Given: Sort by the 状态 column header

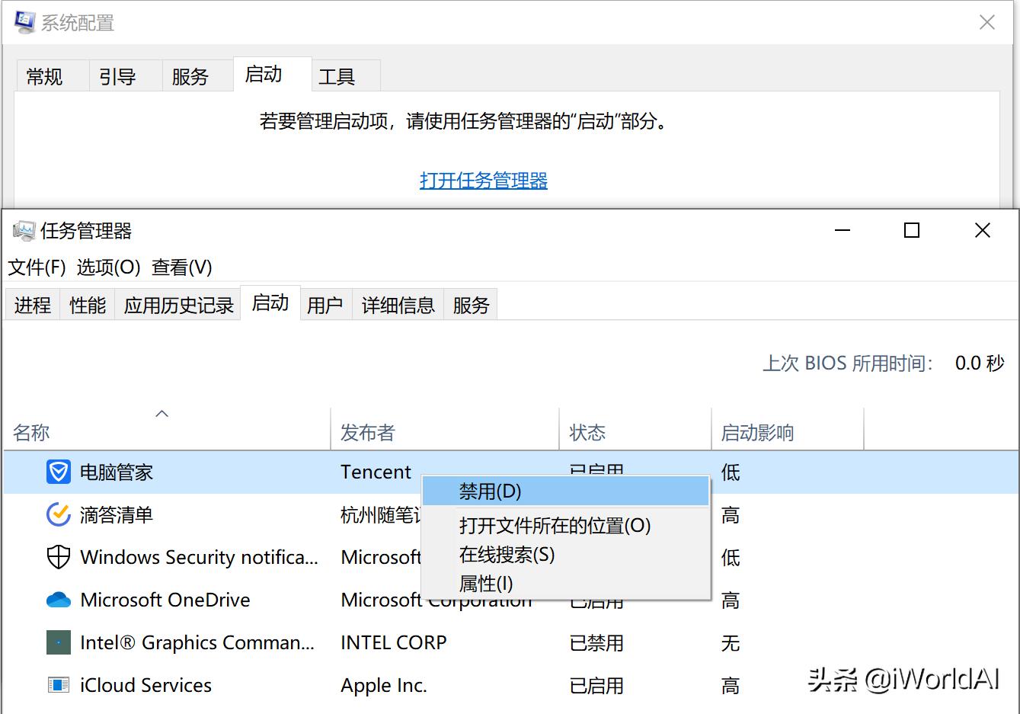Looking at the screenshot, I should [635, 428].
